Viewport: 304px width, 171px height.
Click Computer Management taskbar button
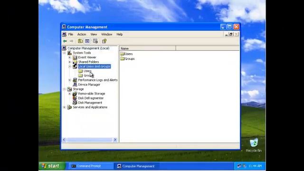(x=136, y=166)
